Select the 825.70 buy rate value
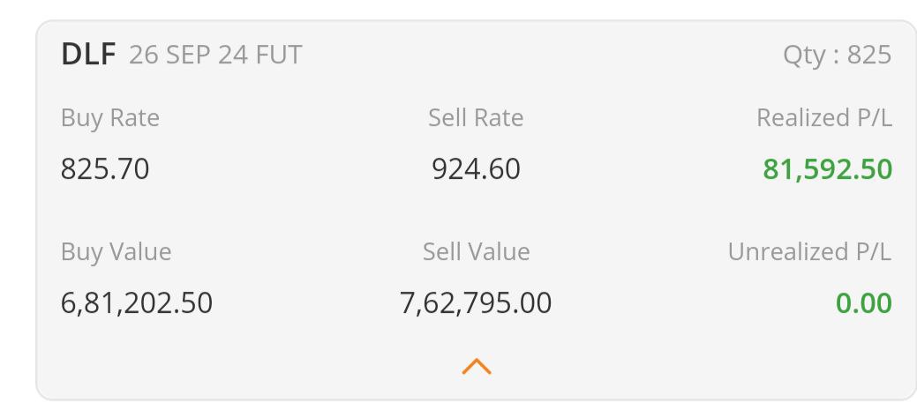Viewport: 917px width, 417px height. click(x=105, y=168)
